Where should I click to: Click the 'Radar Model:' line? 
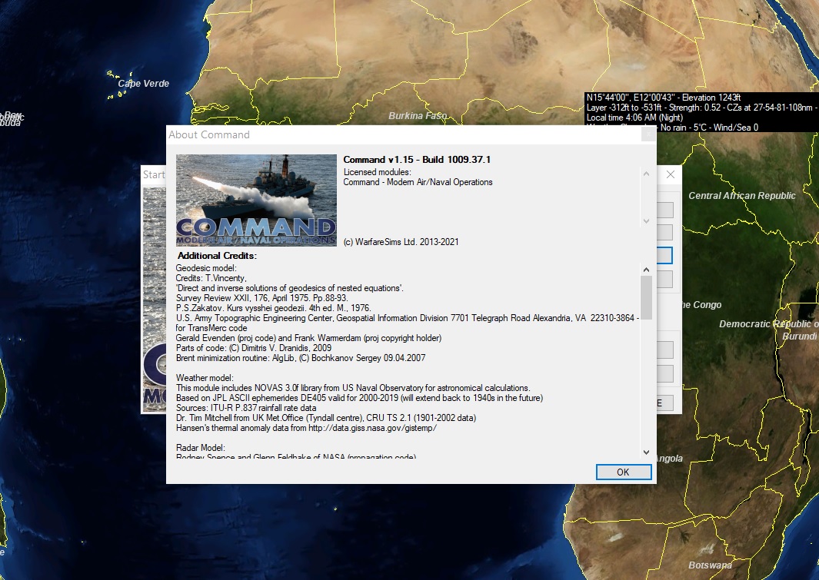tap(201, 448)
